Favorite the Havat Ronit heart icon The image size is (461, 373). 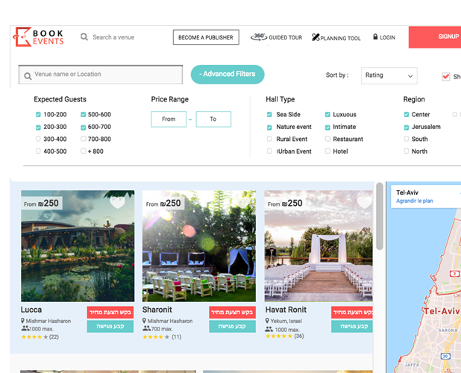click(x=364, y=202)
